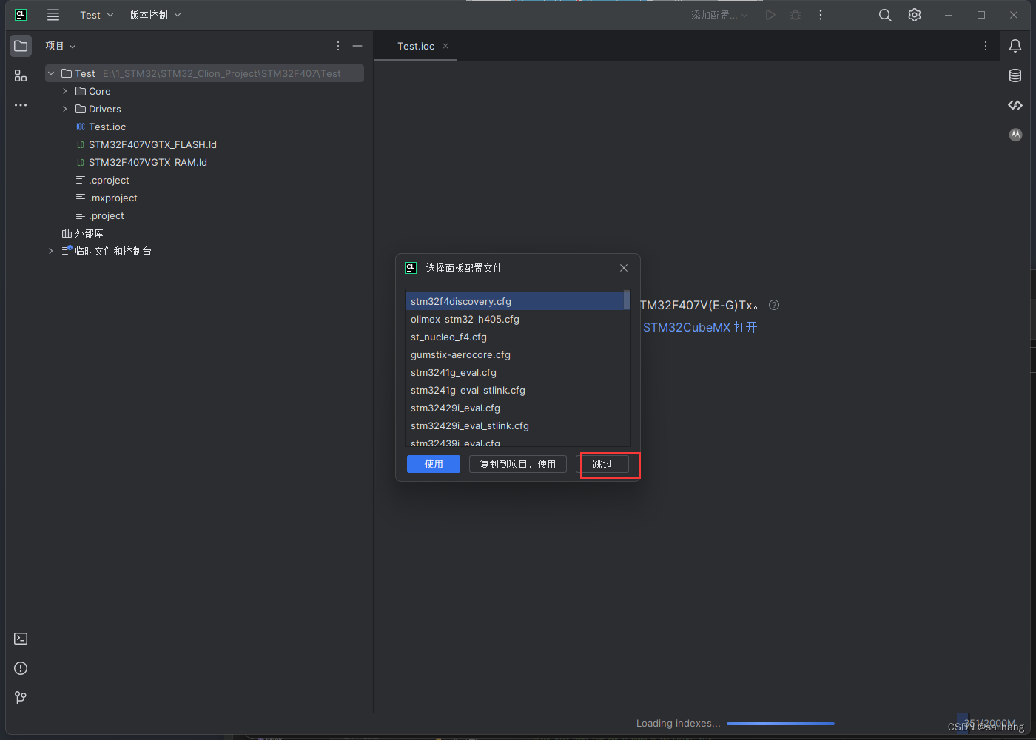Expand scratches and consoles node
1036x740 pixels.
(51, 251)
